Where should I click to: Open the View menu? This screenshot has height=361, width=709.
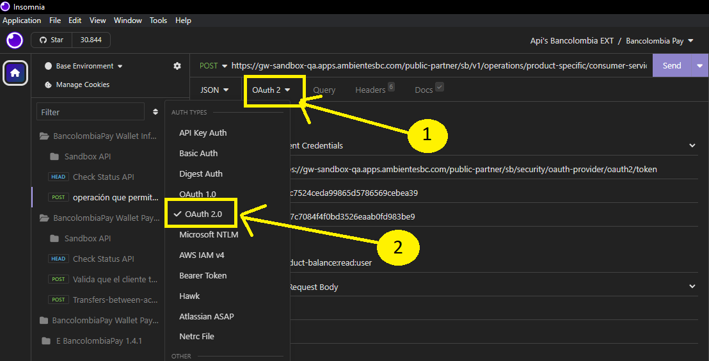click(98, 20)
